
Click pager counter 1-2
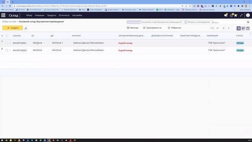pyautogui.click(x=212, y=28)
